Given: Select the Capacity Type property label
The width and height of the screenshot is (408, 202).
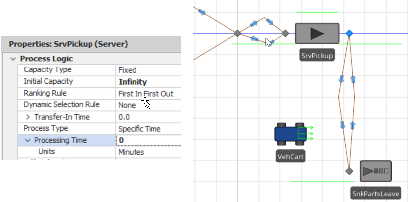Looking at the screenshot, I should 47,70.
